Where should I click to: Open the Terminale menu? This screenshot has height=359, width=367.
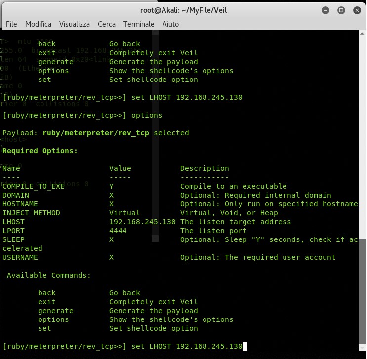coord(139,24)
